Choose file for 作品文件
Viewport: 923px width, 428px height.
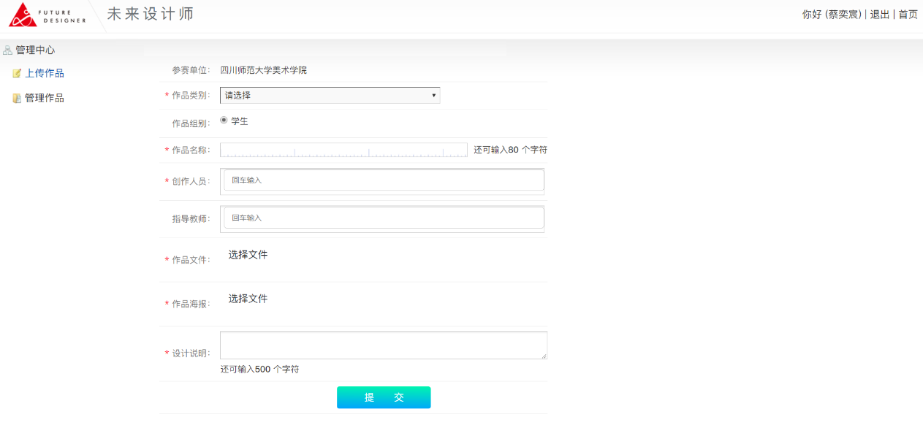248,255
